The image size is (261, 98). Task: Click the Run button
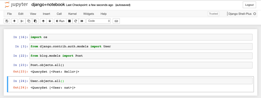point(60,21)
